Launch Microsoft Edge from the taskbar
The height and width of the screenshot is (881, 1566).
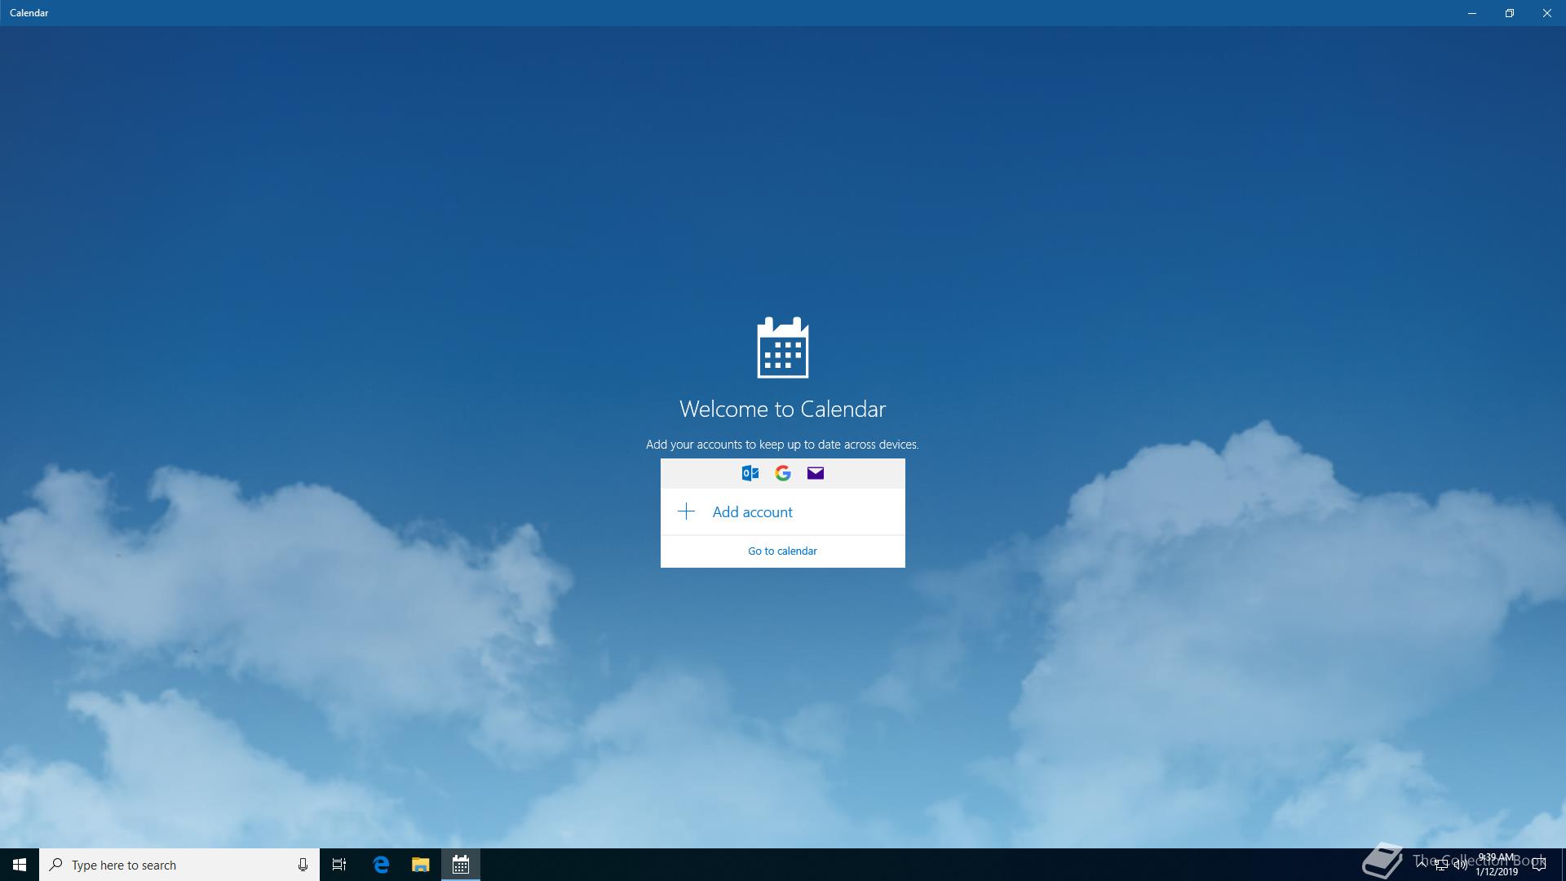[x=381, y=865]
